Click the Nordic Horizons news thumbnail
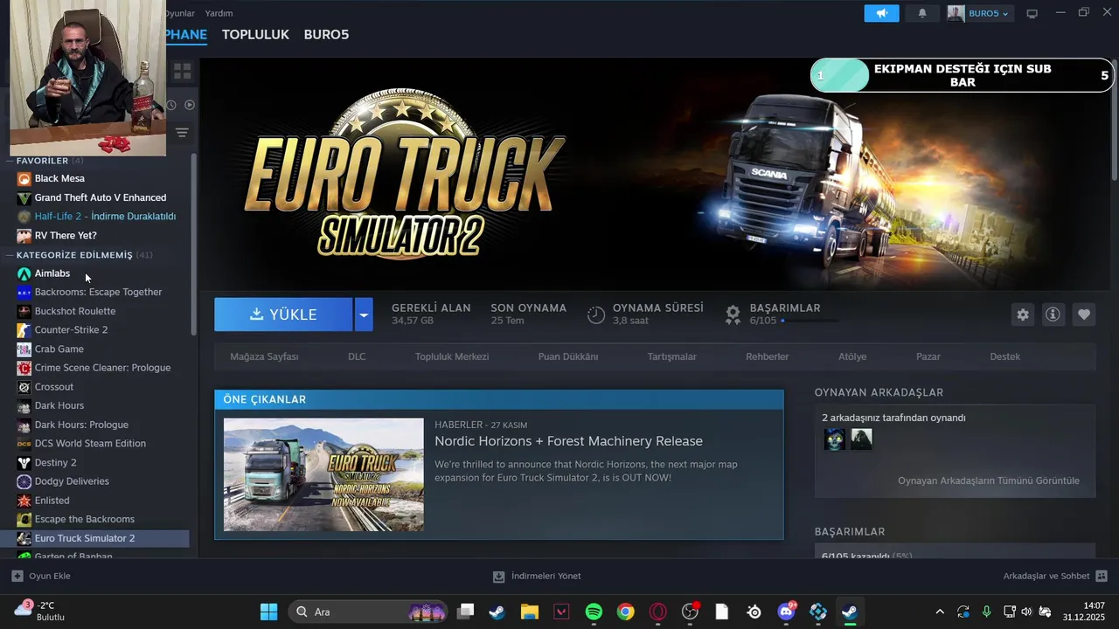The image size is (1119, 629). tap(323, 474)
